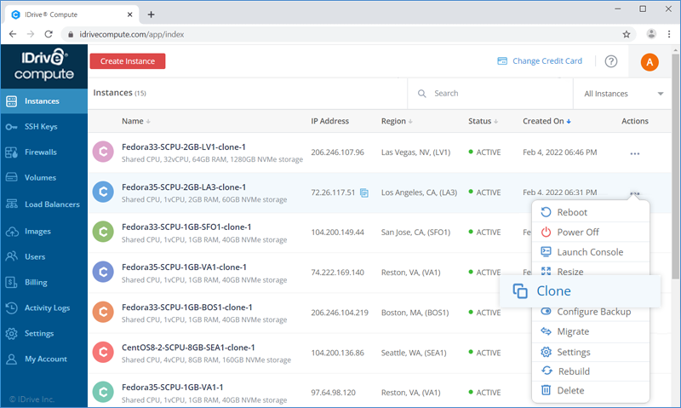Viewport: 681px width, 408px height.
Task: Sort by Created On column
Action: click(x=547, y=121)
